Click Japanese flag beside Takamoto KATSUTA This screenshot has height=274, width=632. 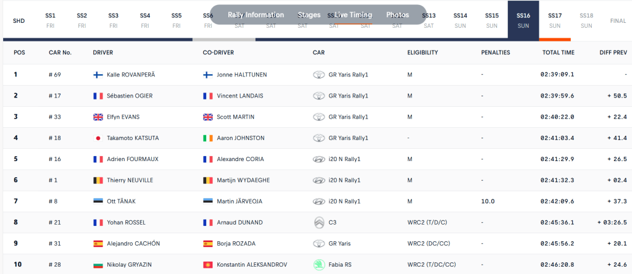point(98,138)
